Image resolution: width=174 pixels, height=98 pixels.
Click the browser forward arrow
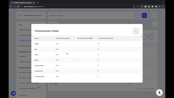(x=14, y=7)
